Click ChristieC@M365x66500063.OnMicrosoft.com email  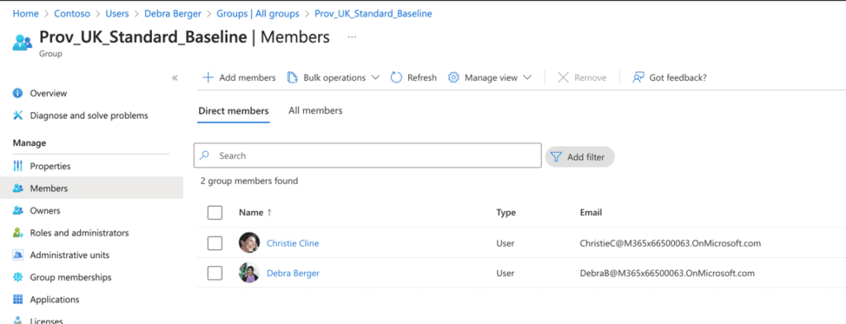tap(670, 243)
